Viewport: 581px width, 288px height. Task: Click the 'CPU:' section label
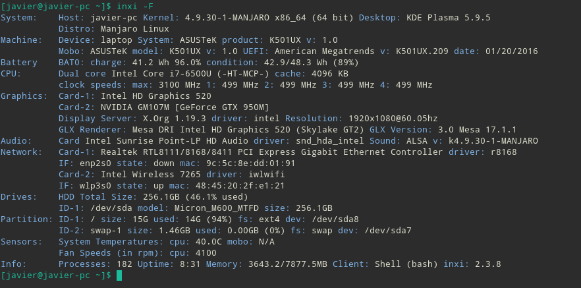tap(11, 73)
